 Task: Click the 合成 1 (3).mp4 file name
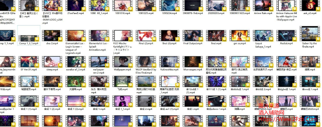point(76,109)
